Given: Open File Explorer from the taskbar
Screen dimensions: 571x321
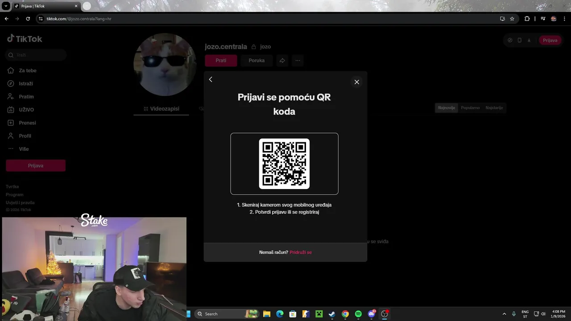Looking at the screenshot, I should point(267,314).
